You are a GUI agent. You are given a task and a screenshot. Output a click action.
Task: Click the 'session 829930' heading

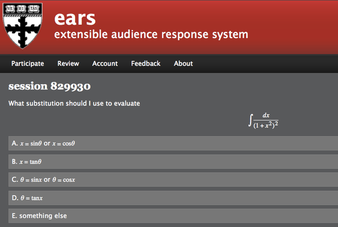click(49, 87)
